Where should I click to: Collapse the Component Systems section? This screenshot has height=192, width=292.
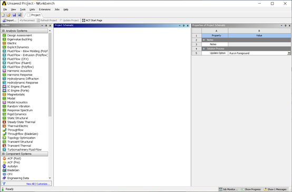3,154
